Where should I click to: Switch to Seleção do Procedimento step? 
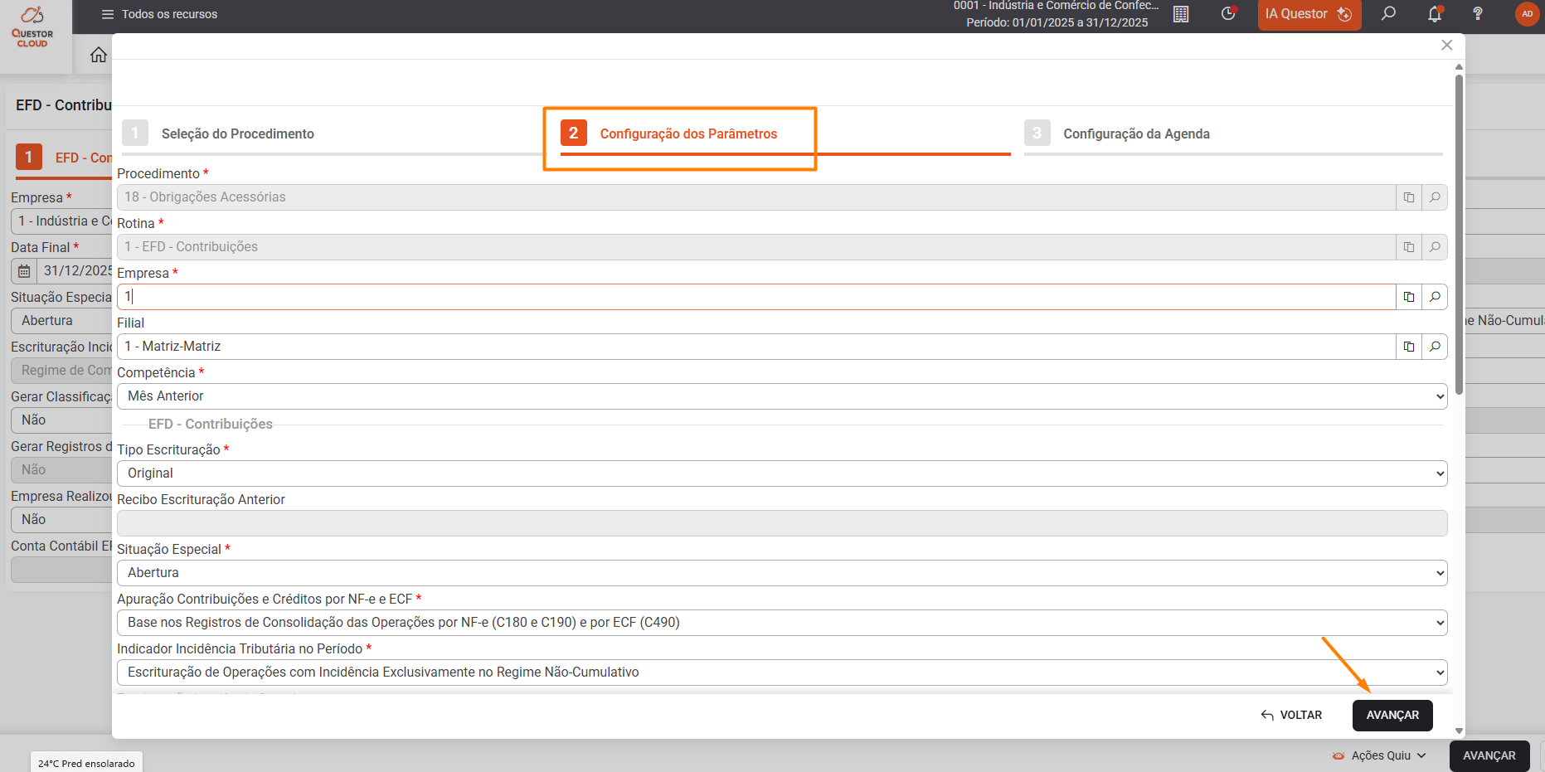[237, 134]
